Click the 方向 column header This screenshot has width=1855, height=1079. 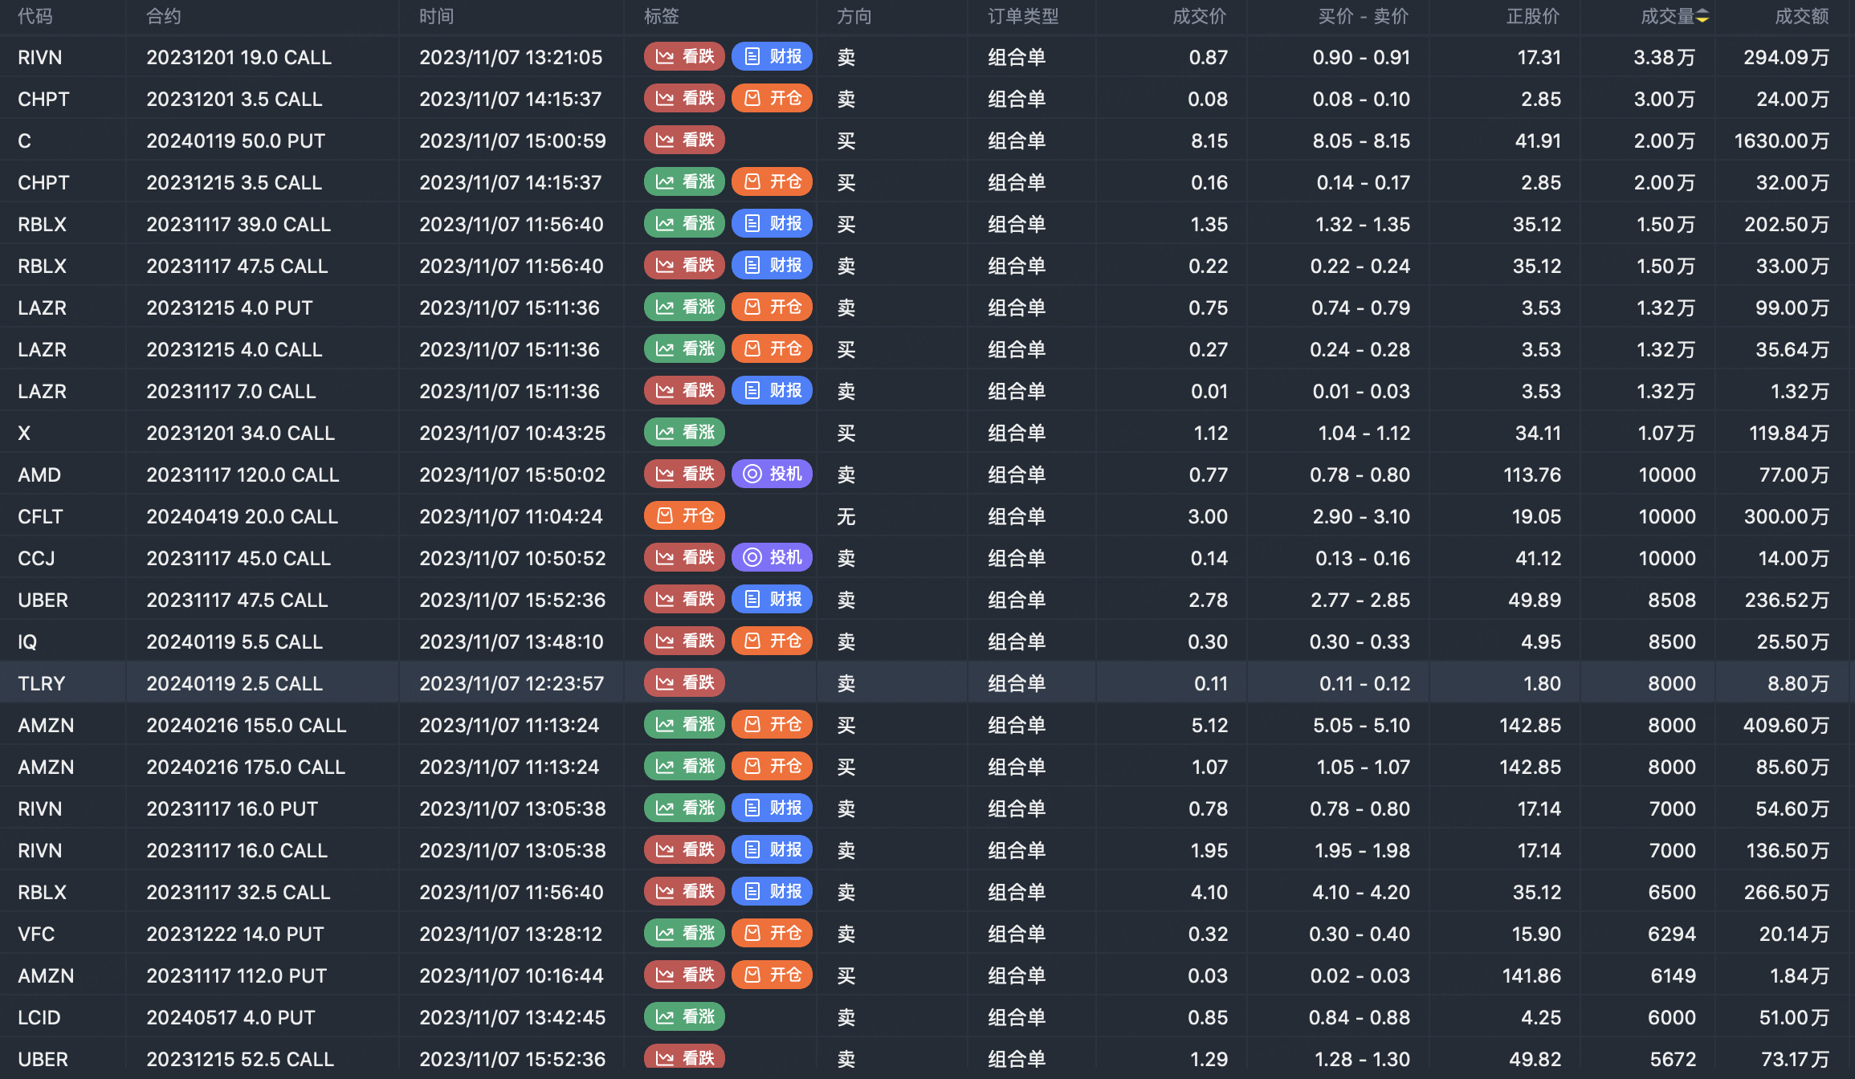[x=854, y=17]
